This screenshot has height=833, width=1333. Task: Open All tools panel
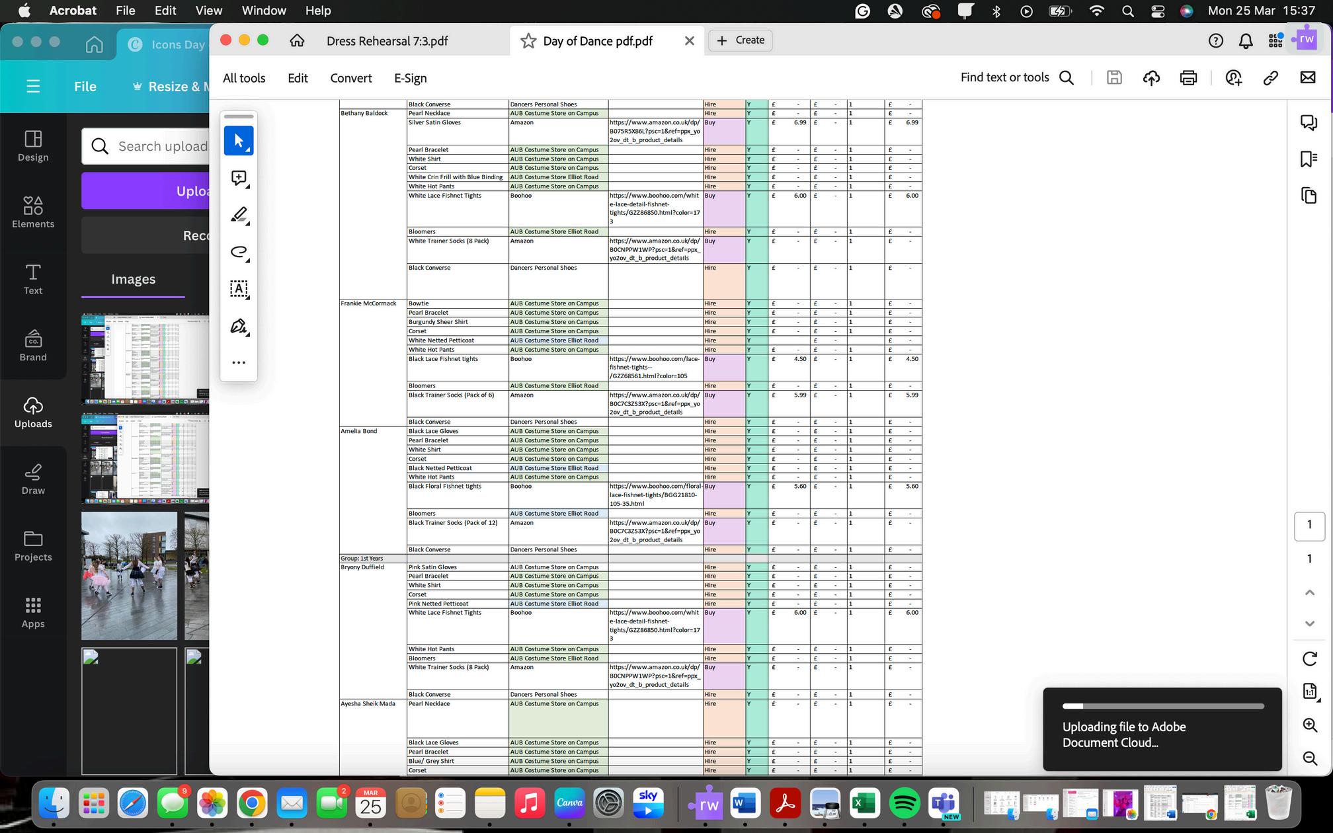(244, 78)
